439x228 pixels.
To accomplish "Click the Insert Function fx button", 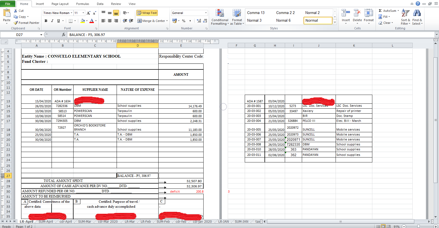I will [x=64, y=35].
